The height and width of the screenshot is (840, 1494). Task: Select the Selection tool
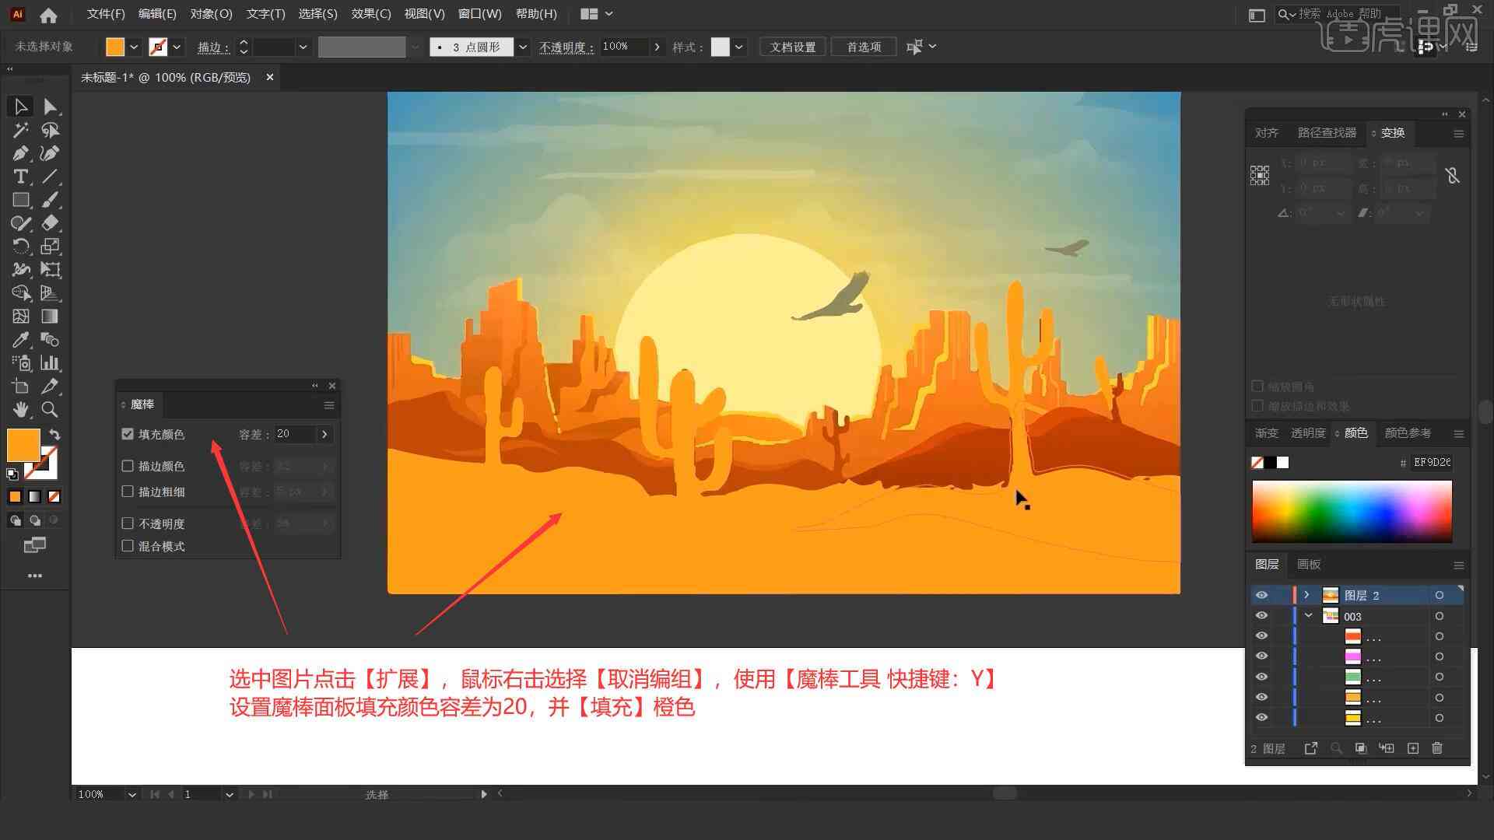click(19, 106)
